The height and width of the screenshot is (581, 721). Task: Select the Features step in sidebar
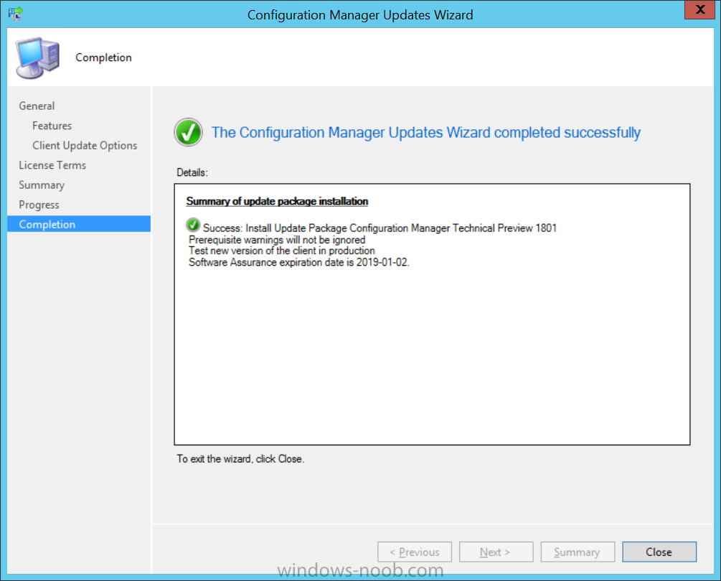(52, 126)
